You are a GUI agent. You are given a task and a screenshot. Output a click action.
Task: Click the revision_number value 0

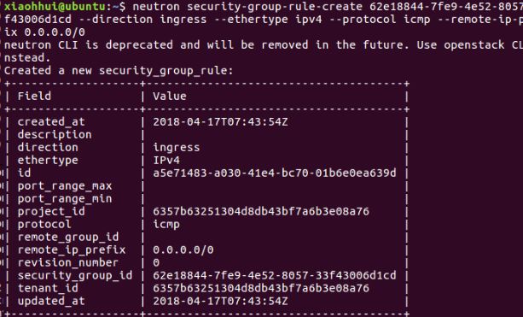pyautogui.click(x=156, y=263)
